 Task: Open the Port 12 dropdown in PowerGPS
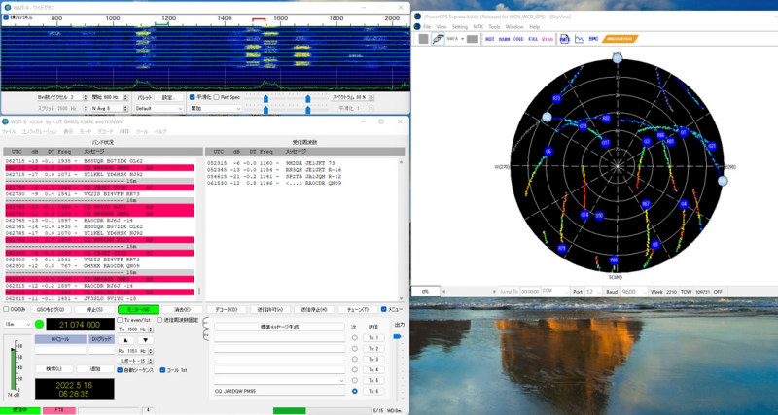[x=593, y=292]
